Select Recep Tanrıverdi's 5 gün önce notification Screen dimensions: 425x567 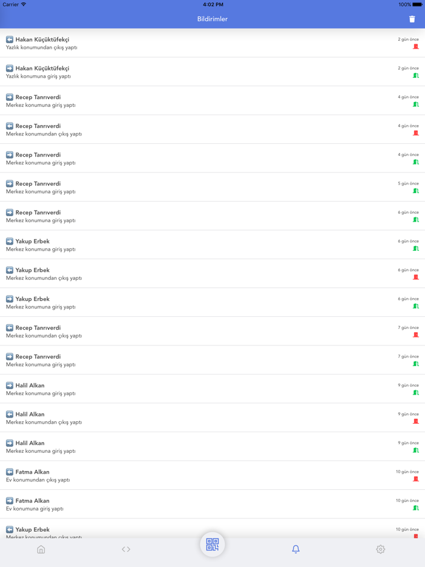pyautogui.click(x=182, y=187)
